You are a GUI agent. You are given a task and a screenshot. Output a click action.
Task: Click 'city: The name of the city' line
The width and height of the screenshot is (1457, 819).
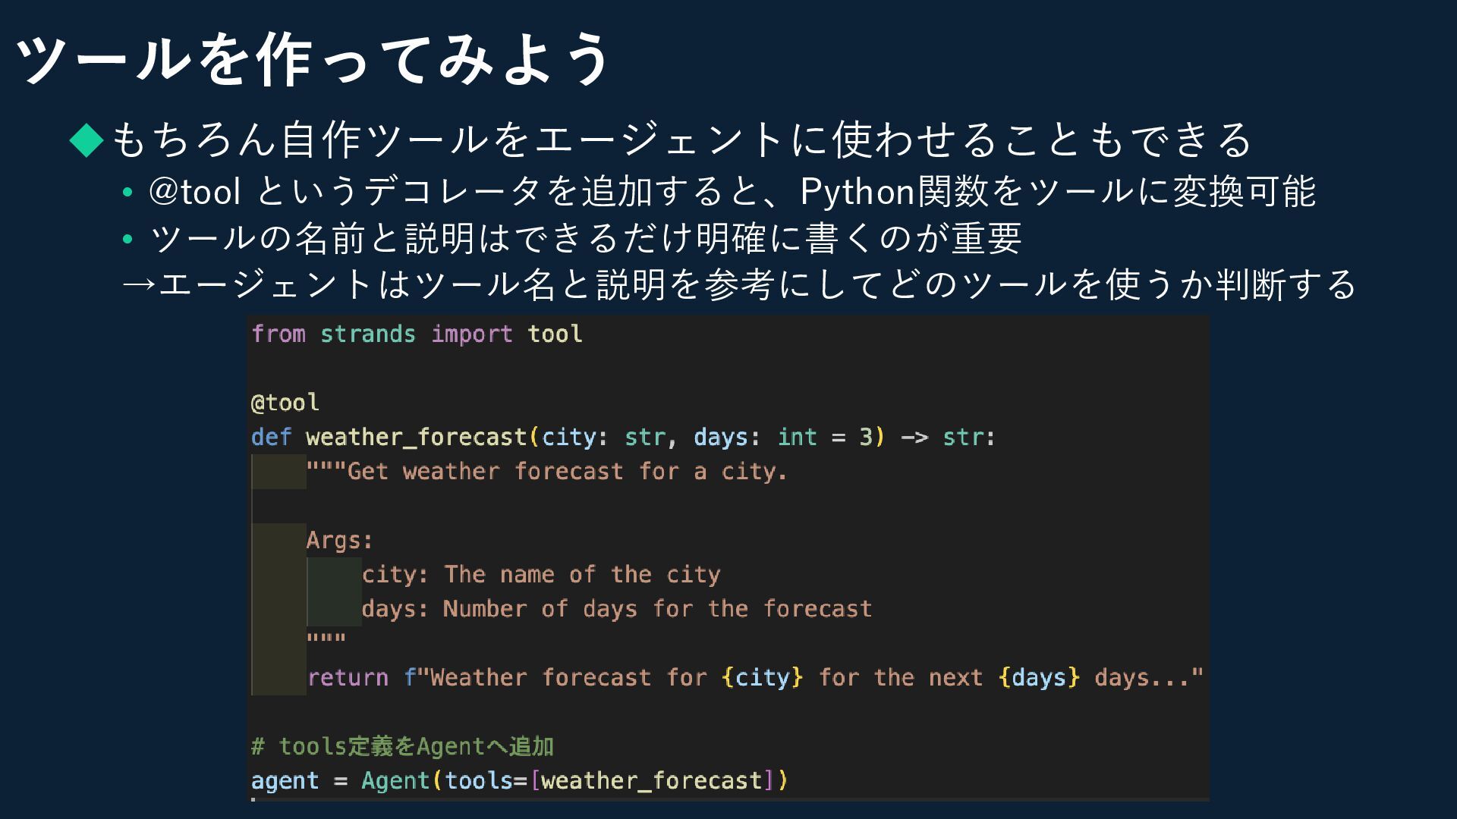click(x=541, y=574)
